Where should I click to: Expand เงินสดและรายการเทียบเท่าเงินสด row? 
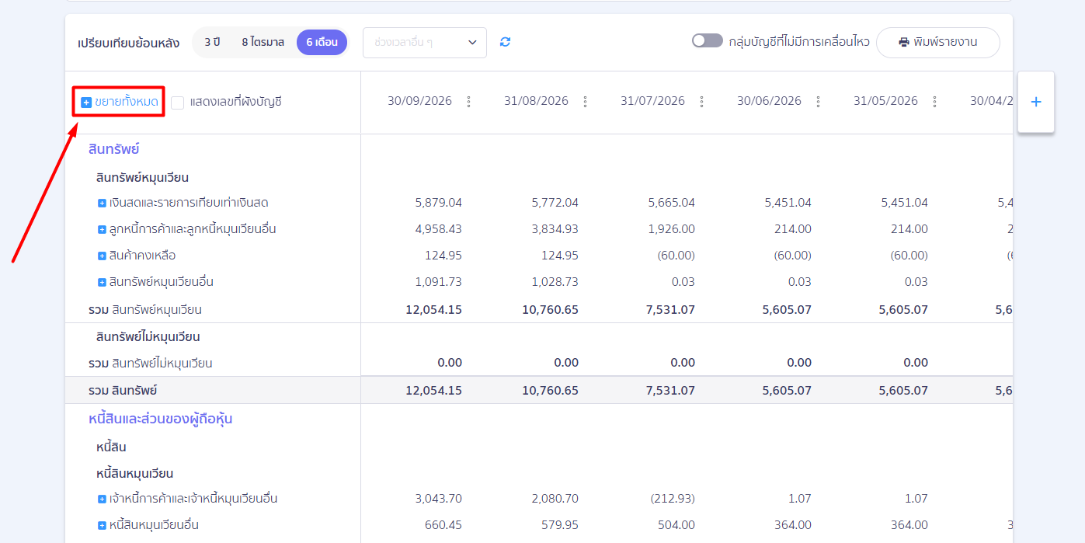tap(102, 204)
